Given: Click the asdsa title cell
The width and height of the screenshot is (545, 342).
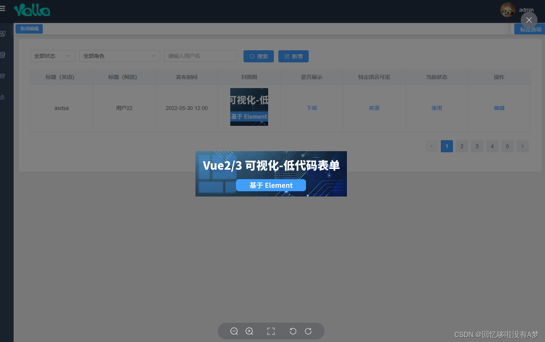Looking at the screenshot, I should pyautogui.click(x=61, y=108).
